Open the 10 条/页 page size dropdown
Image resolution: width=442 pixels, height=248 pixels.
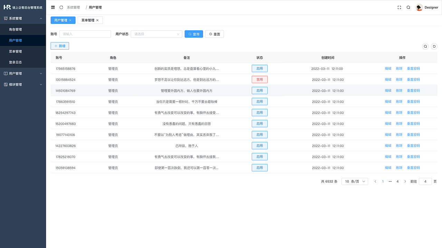click(x=355, y=181)
